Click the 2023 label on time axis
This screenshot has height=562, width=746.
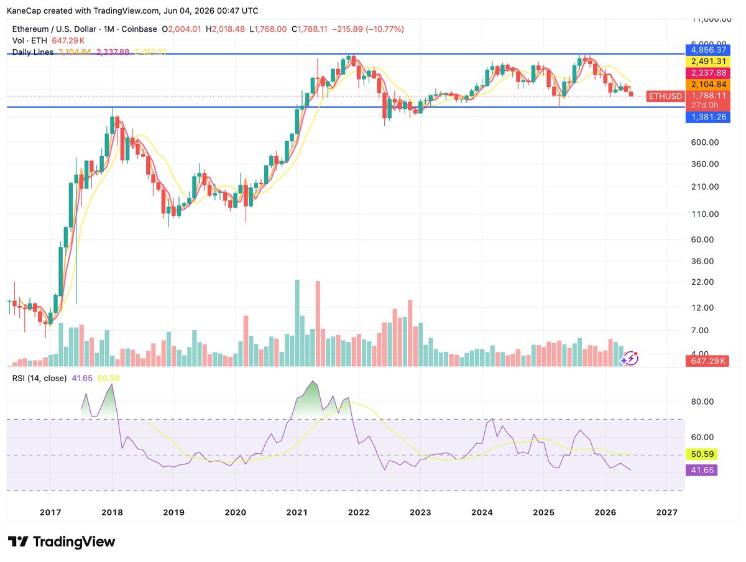(420, 512)
